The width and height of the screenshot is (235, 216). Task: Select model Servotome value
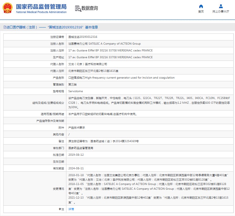76,91
